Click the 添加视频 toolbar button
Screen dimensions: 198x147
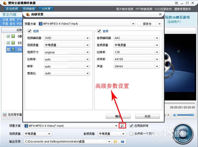coord(12,9)
